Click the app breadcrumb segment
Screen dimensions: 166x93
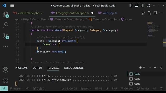click(17, 19)
